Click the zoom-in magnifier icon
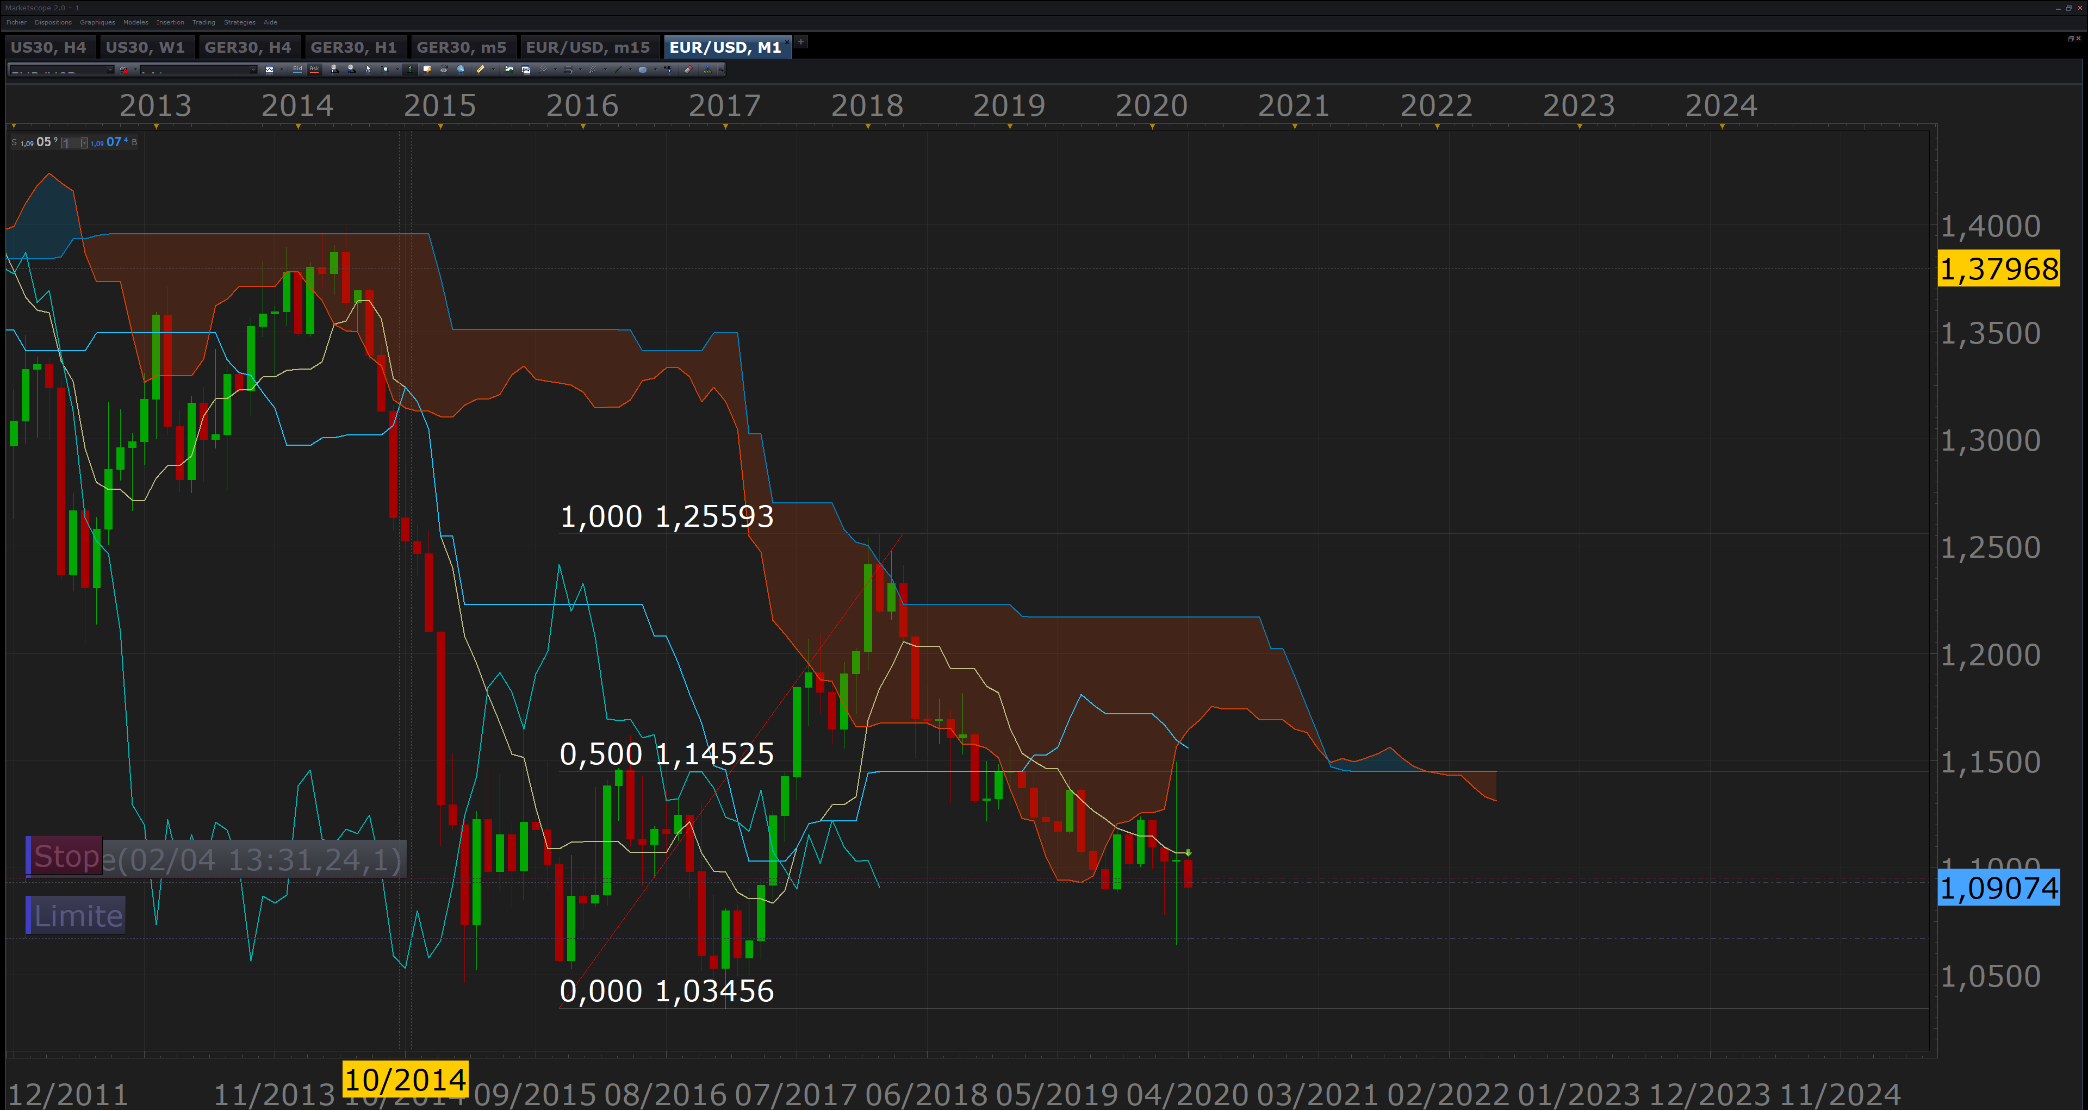 point(335,70)
